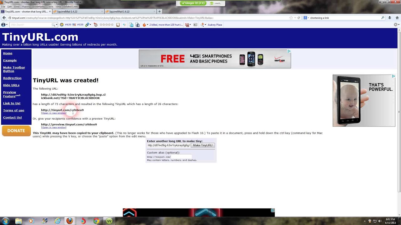Open the View menu
Screen dimensions: 401x225
click(17, 7)
